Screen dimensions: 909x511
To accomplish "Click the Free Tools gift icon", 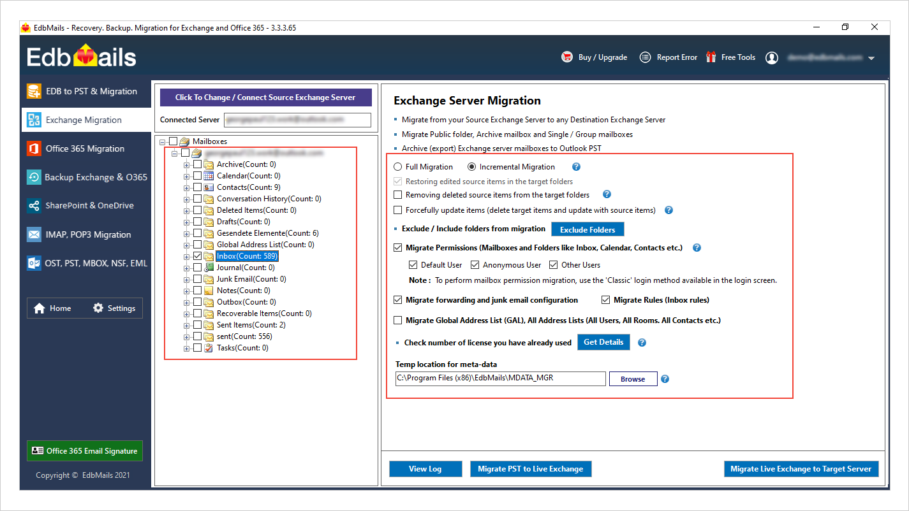I will [711, 57].
